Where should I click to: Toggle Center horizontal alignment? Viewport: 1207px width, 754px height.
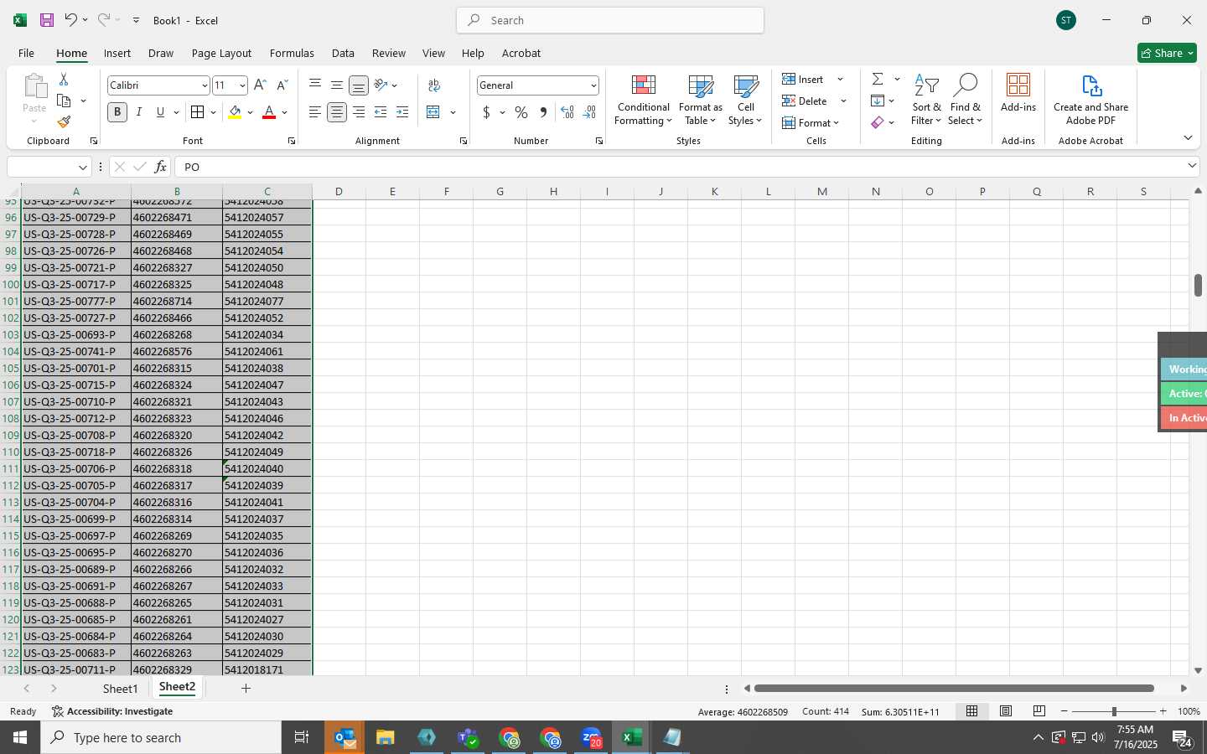[337, 112]
